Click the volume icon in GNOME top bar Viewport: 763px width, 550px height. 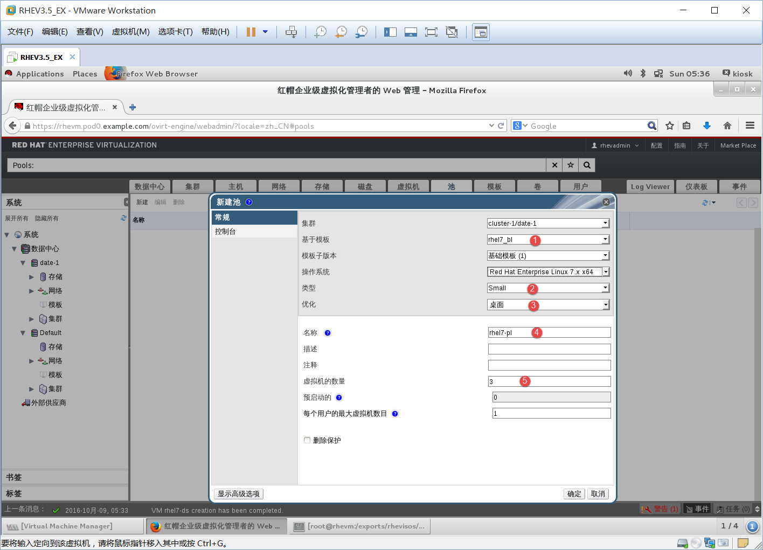628,73
